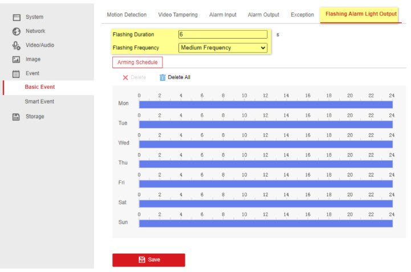
Task: Click into the Flashing Duration field
Action: (222, 35)
